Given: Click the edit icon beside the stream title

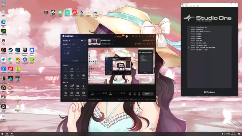Looking at the screenshot, I should point(113,40).
